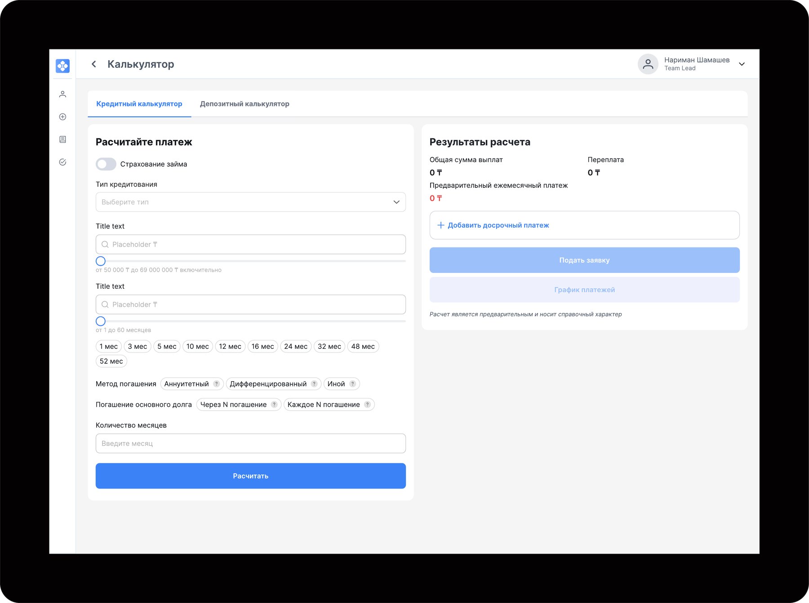Image resolution: width=809 pixels, height=603 pixels.
Task: Switch to Депозитный калькулятор tab
Action: click(x=244, y=104)
